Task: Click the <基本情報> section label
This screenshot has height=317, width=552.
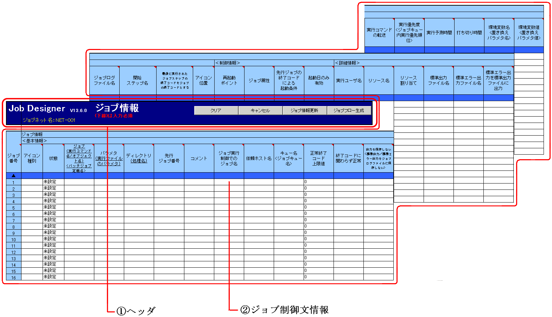Action: (34, 141)
